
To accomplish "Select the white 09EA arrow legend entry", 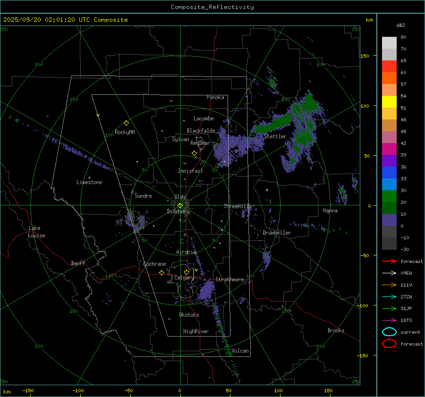I will [389, 273].
